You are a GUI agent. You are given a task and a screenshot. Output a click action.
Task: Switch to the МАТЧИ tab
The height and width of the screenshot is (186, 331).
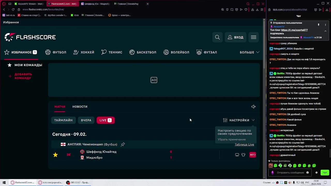(60, 107)
